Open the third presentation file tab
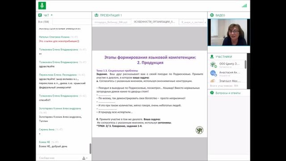 pos(192,22)
